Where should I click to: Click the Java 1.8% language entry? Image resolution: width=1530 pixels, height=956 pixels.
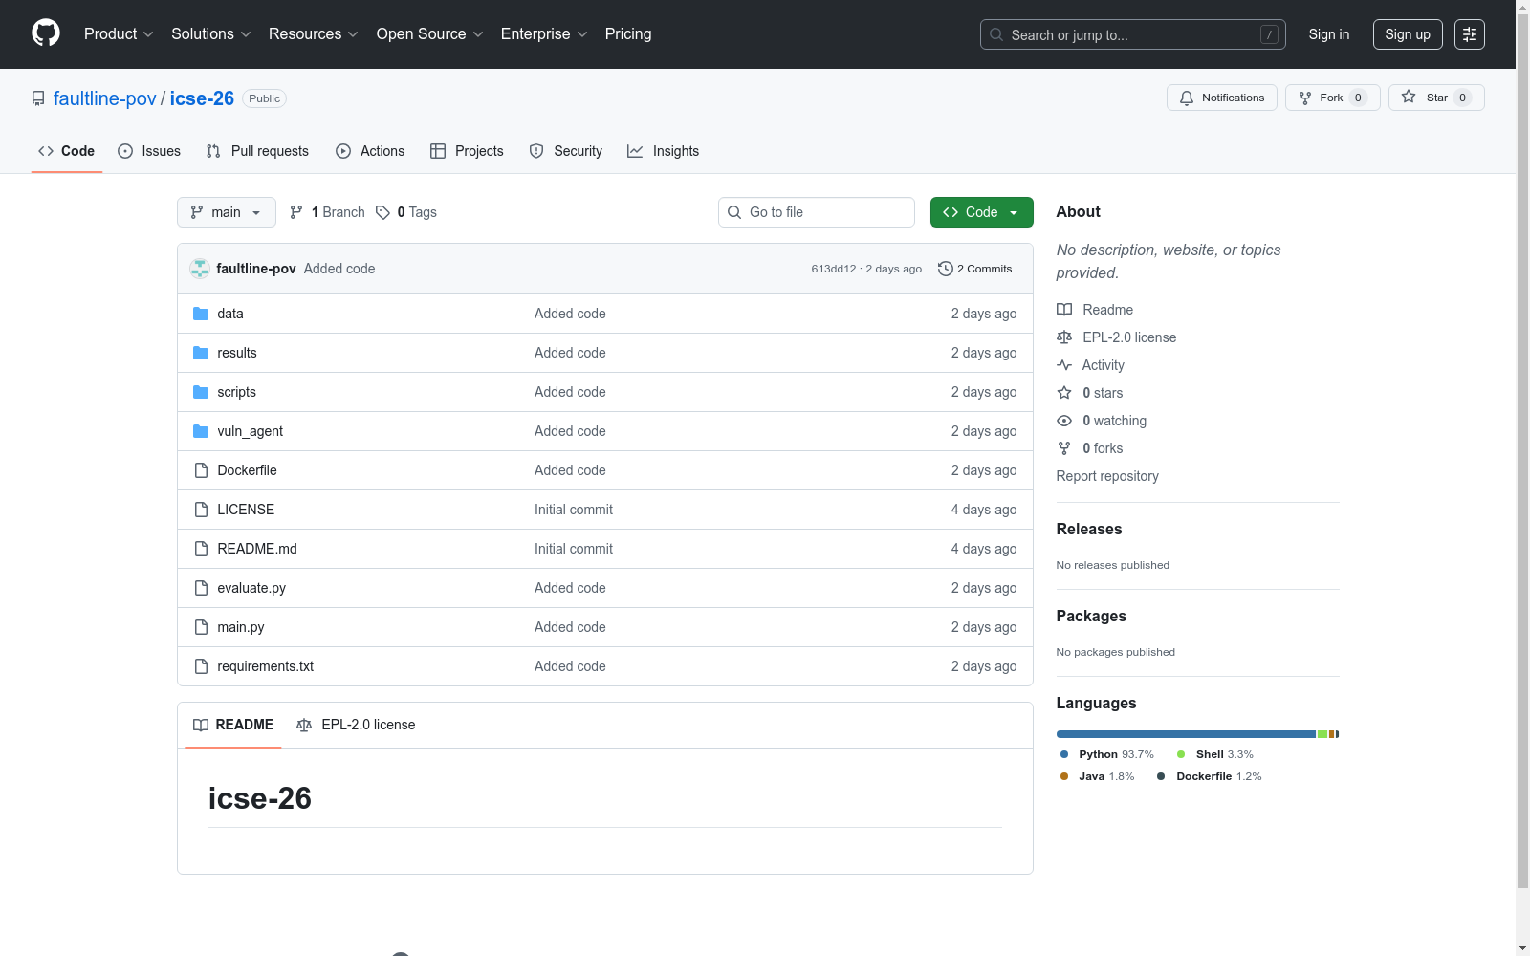point(1097,776)
